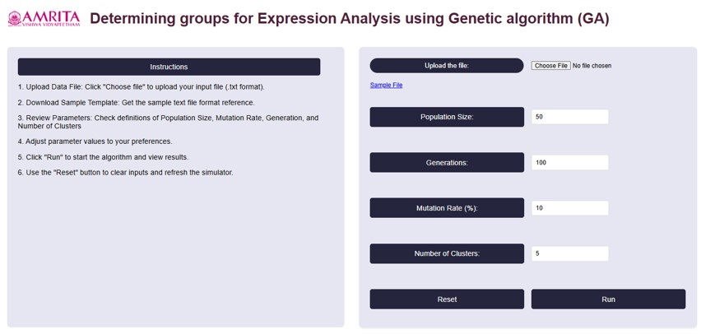Viewport: 701px width, 334px height.
Task: Click the Upload the file label
Action: 446,66
